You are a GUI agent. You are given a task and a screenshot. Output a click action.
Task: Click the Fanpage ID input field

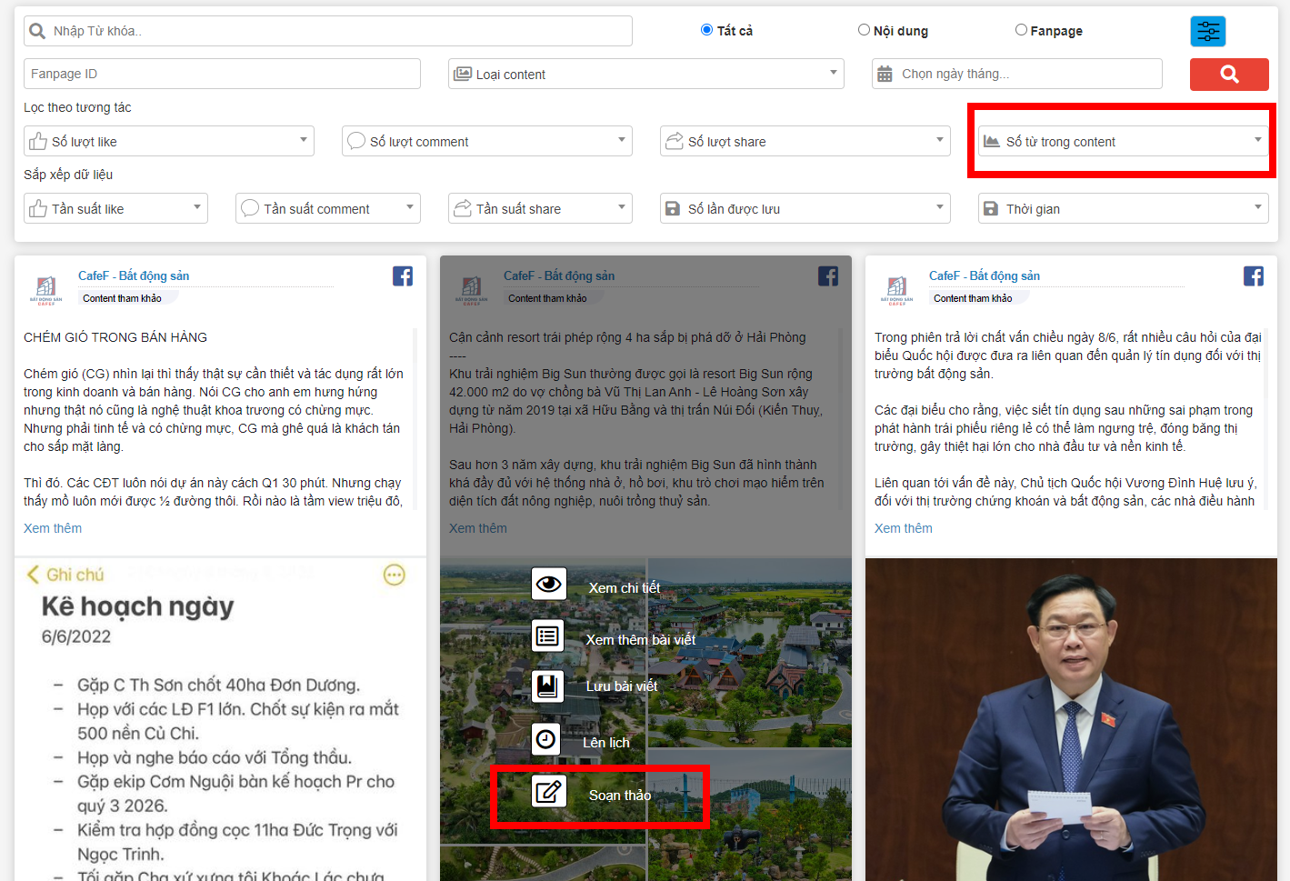(x=222, y=74)
